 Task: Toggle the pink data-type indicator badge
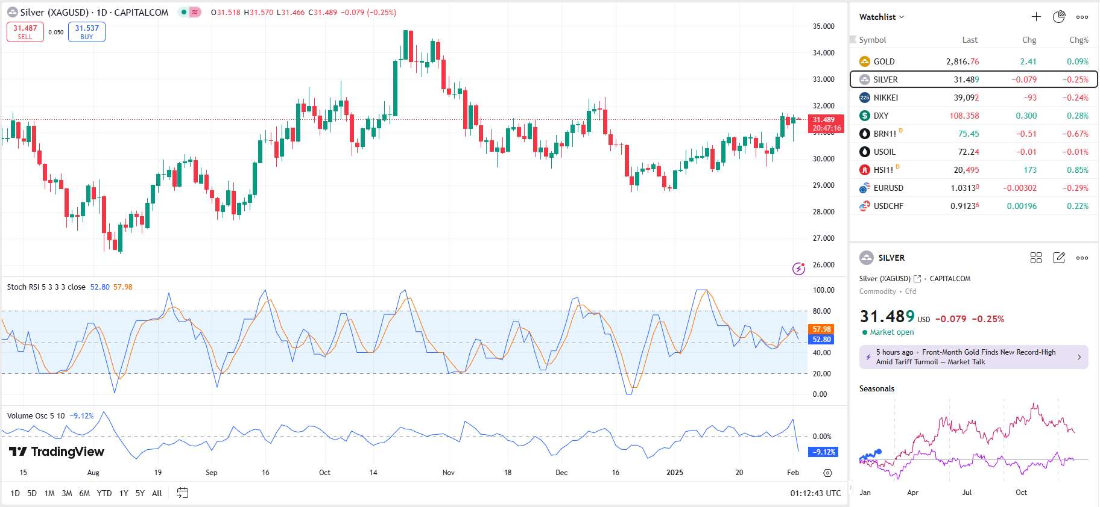coord(195,13)
